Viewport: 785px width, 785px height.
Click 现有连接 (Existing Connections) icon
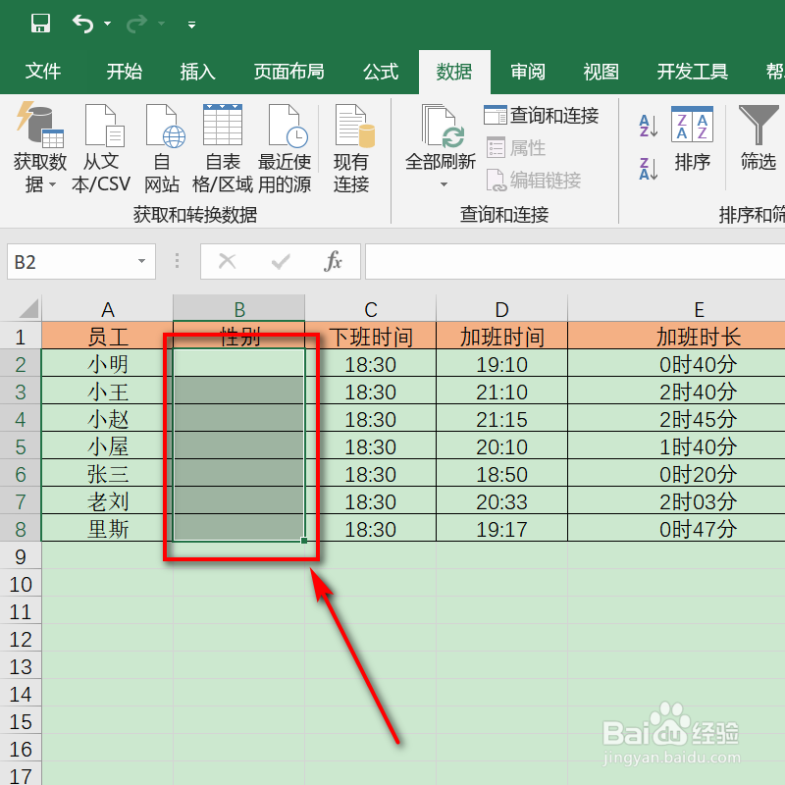click(x=351, y=142)
